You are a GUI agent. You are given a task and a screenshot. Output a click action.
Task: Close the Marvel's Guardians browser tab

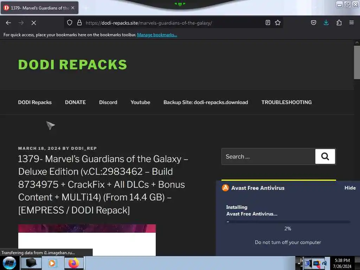[73, 8]
